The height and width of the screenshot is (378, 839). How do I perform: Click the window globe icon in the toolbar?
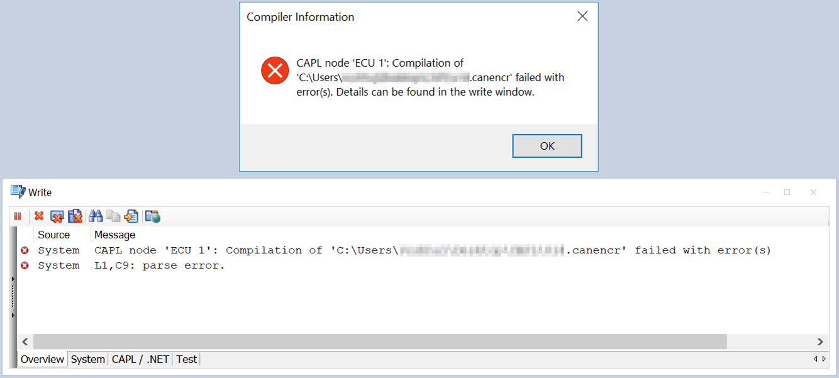coord(153,216)
